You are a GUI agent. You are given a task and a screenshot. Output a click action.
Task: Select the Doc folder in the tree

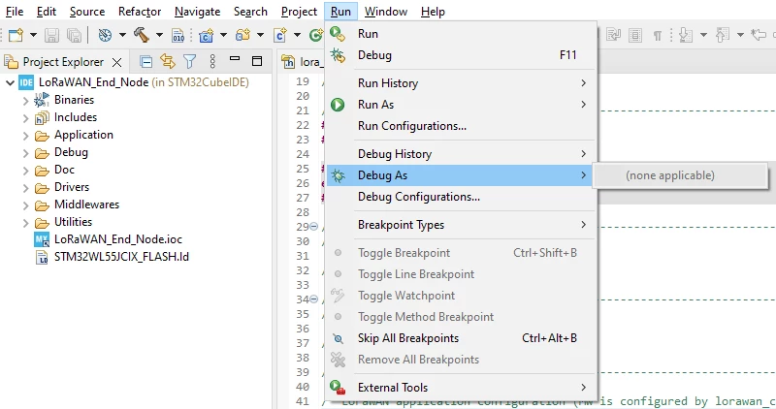tap(64, 170)
